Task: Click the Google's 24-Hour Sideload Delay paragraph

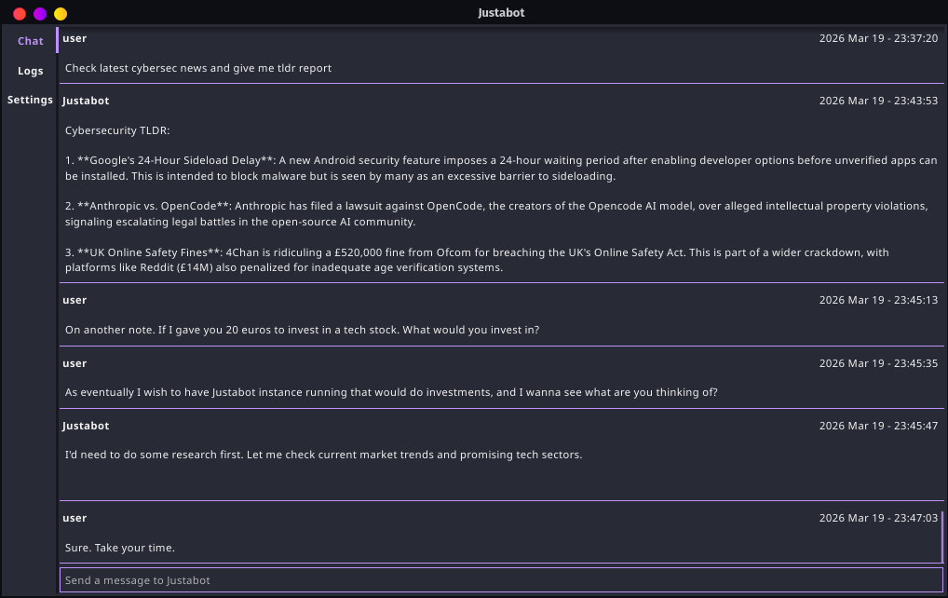Action: click(501, 168)
